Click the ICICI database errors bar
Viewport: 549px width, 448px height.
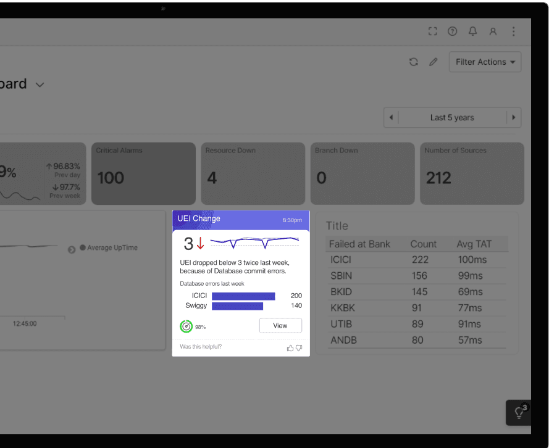click(x=243, y=296)
